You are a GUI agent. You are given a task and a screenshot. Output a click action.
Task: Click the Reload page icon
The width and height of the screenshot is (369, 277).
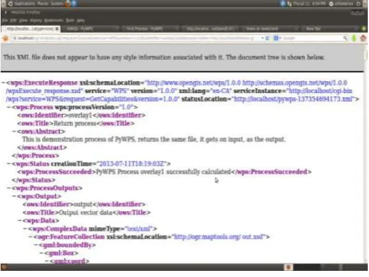[x=267, y=38]
